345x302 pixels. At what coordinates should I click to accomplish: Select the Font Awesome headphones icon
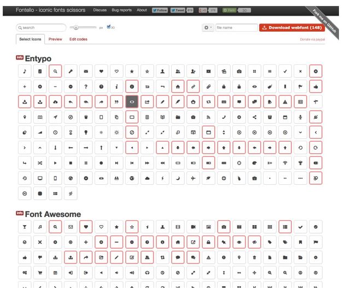click(147, 273)
